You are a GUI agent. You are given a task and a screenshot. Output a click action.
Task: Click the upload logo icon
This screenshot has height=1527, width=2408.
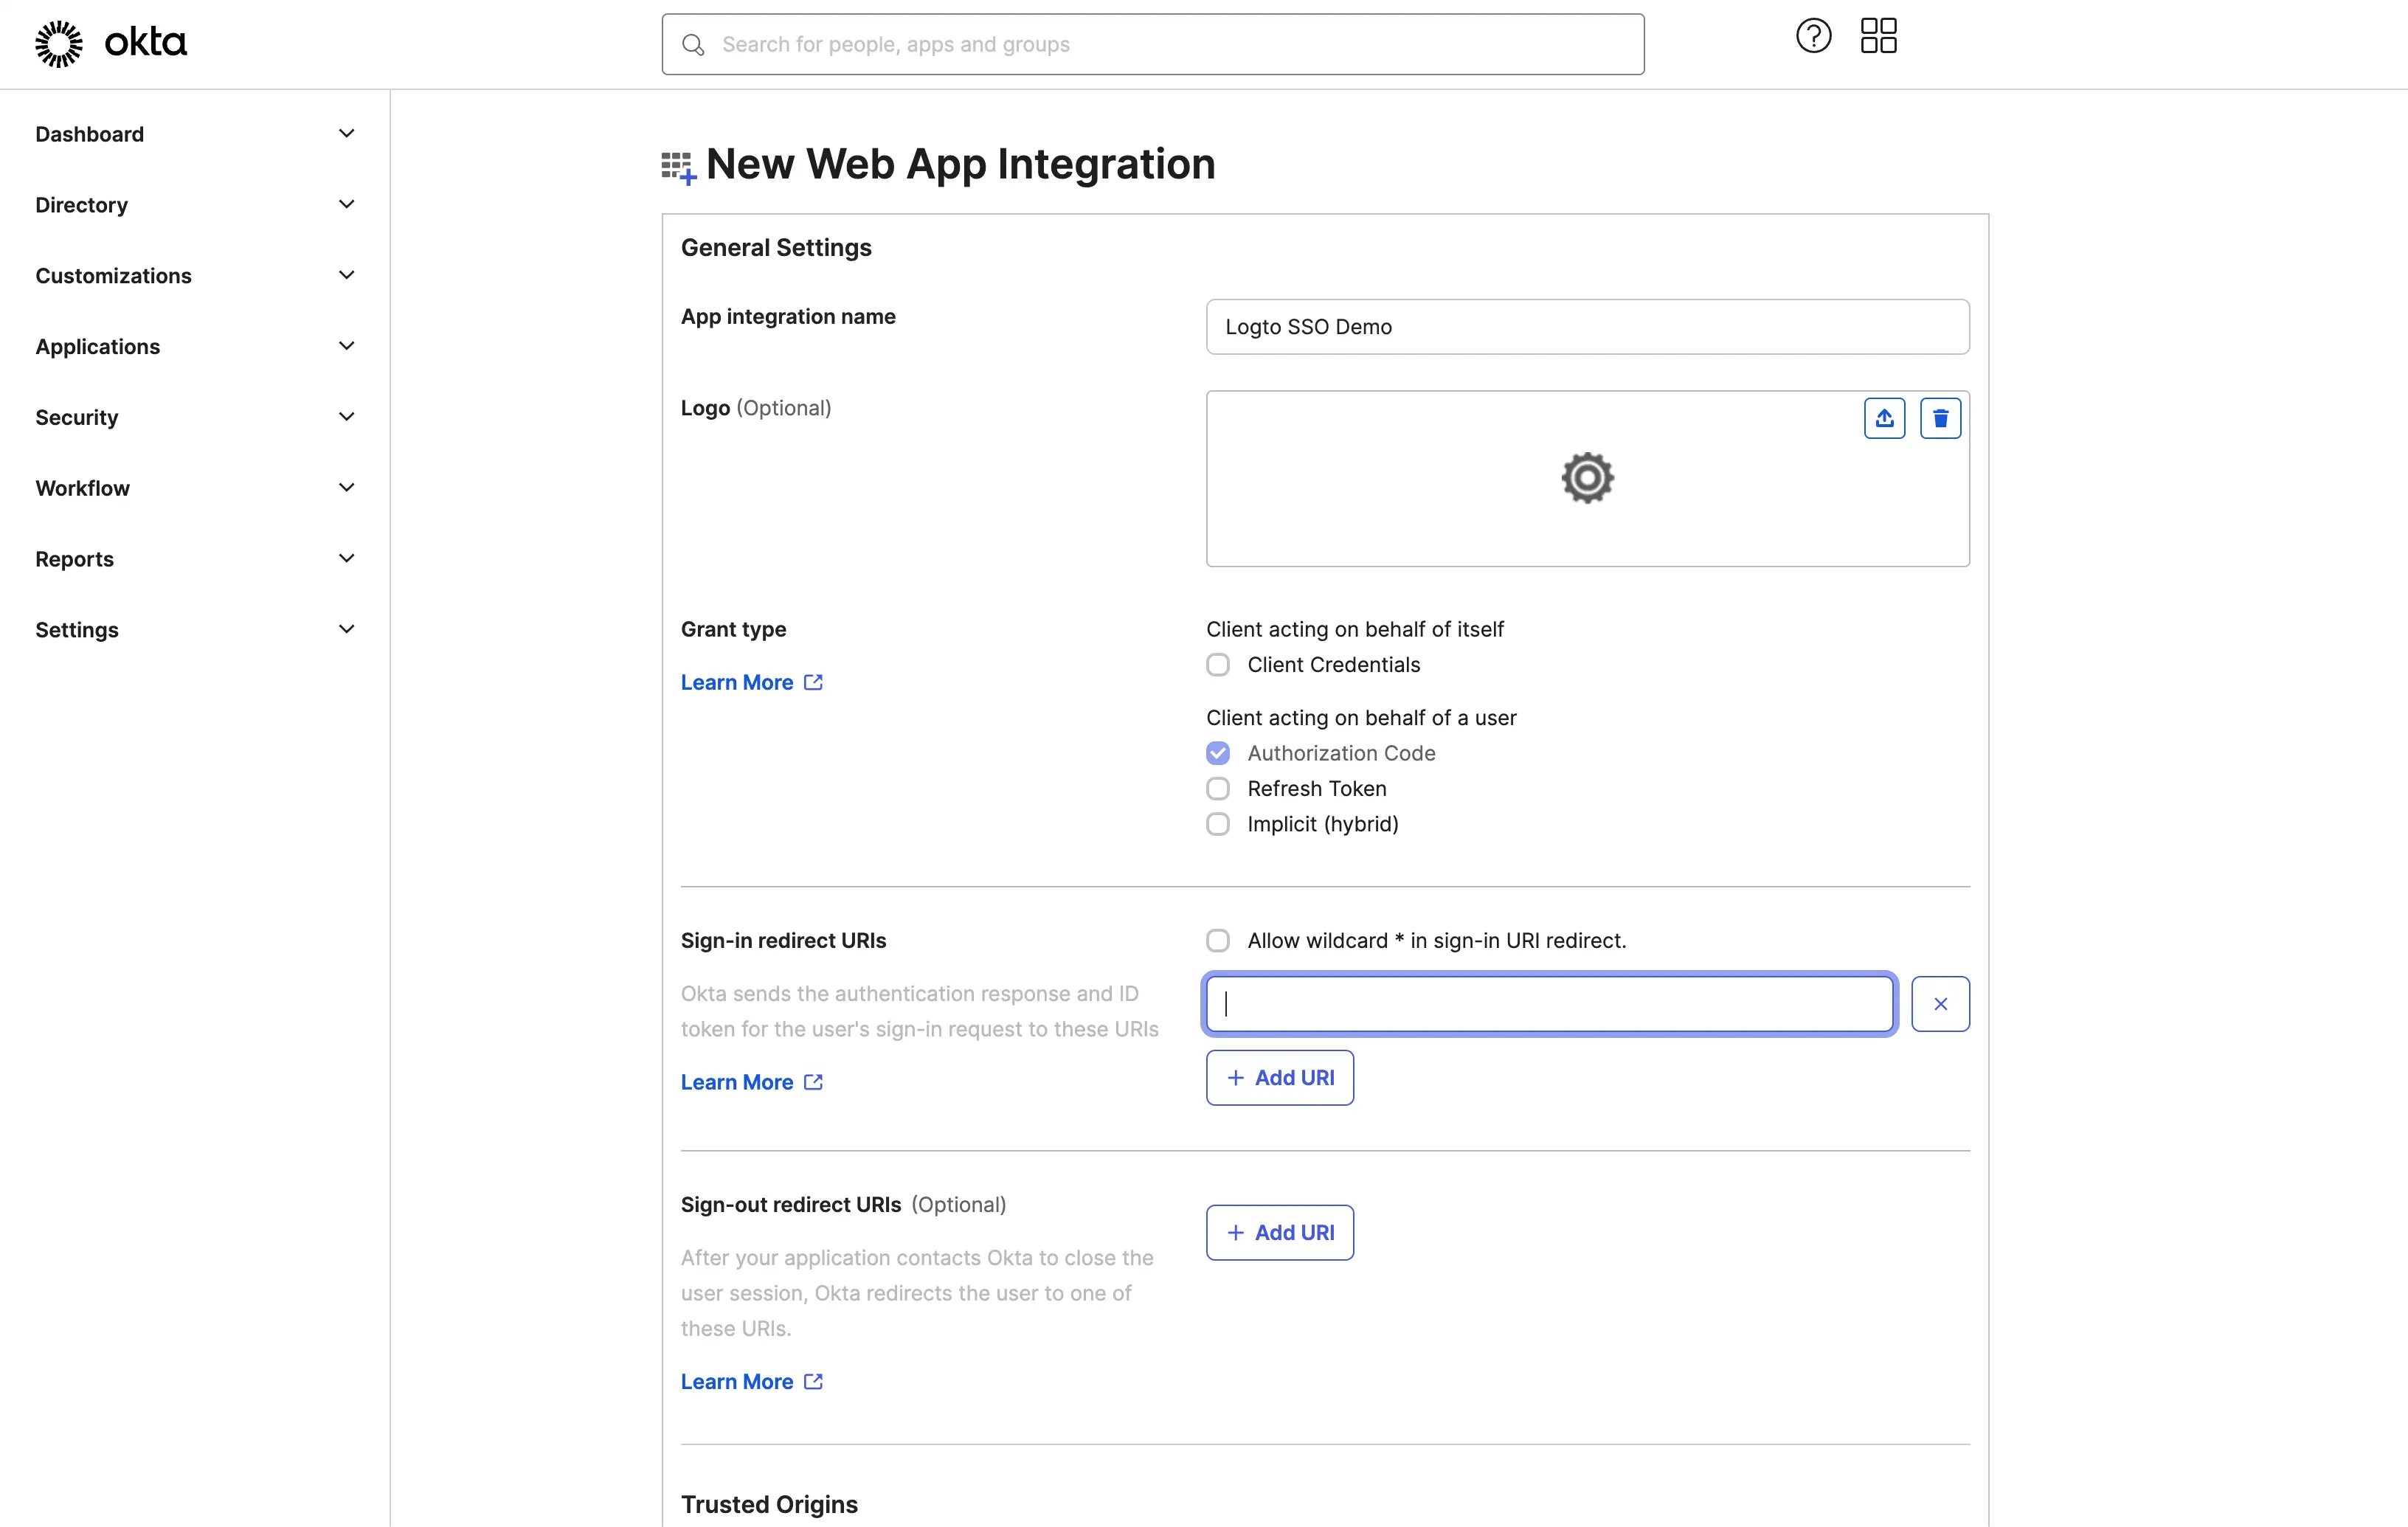point(1885,418)
